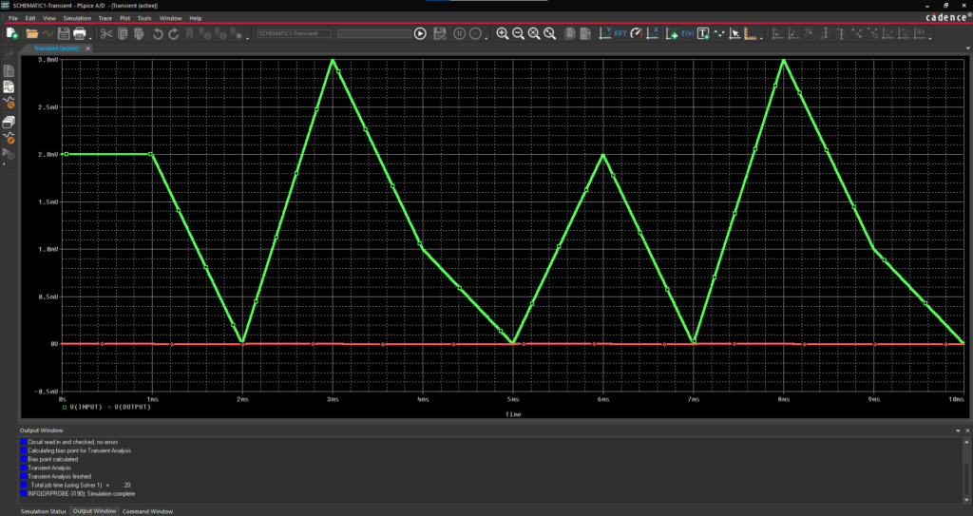Zoom in on the plot
The height and width of the screenshot is (516, 973).
(x=503, y=33)
